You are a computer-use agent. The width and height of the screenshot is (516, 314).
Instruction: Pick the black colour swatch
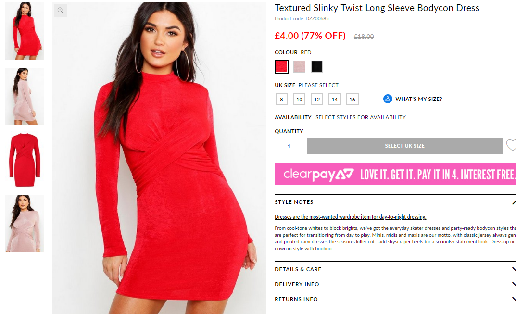coord(317,66)
